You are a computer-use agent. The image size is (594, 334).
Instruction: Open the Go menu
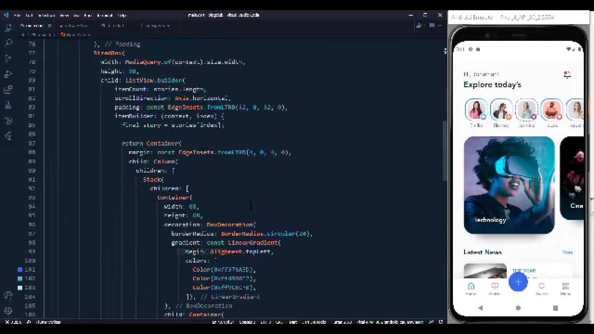pyautogui.click(x=76, y=15)
